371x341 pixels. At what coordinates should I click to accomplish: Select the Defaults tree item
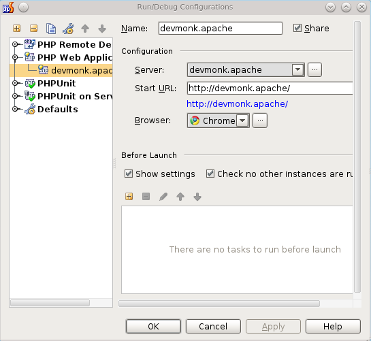(57, 109)
